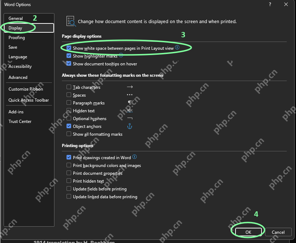Enable Paragraph marks display
The width and height of the screenshot is (296, 243).
tap(69, 103)
